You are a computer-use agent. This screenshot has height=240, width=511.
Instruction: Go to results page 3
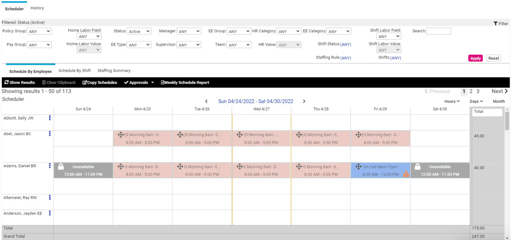478,91
